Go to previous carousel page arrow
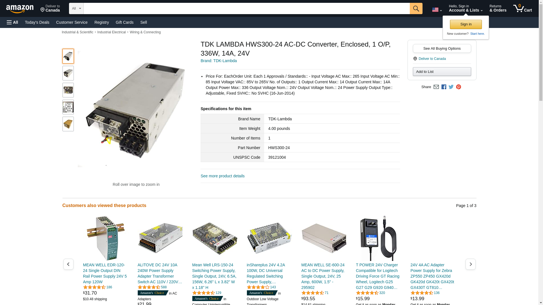Screen dimensions: 543x305 coord(68,264)
